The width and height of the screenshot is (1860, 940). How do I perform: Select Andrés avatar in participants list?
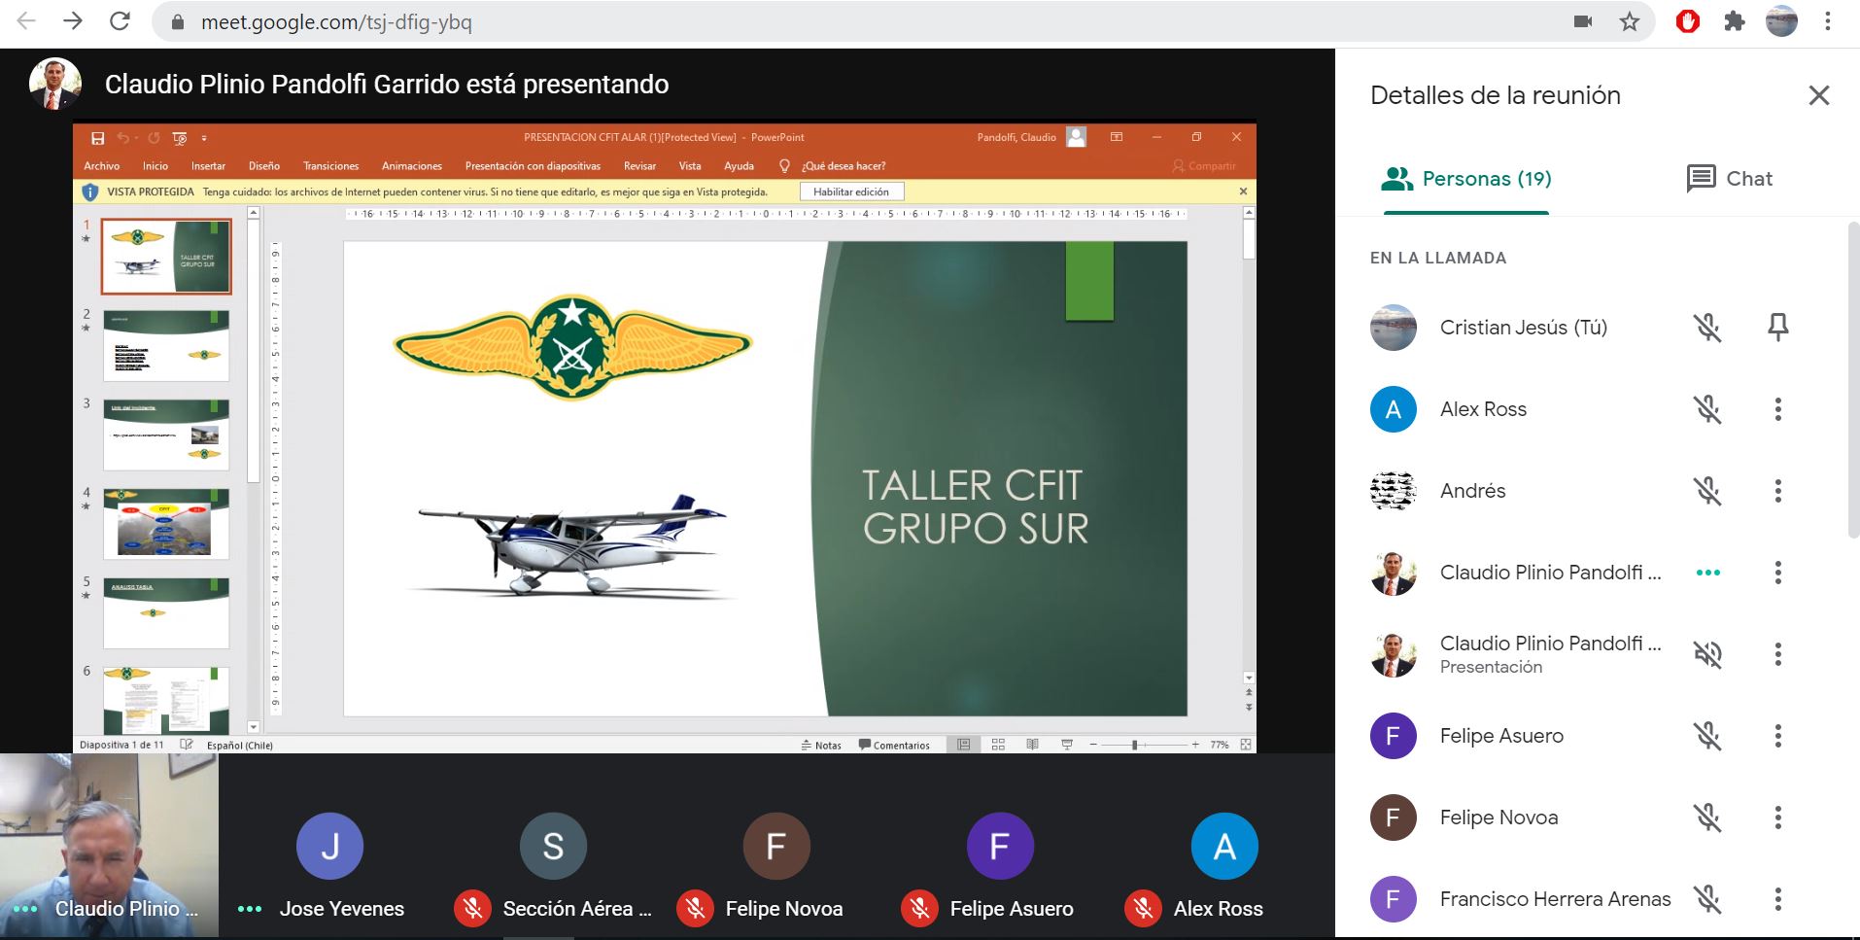pos(1394,491)
